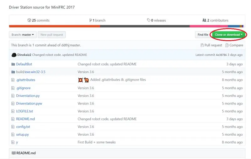Open the 25 commits history link
251x159 pixels.
(38, 20)
